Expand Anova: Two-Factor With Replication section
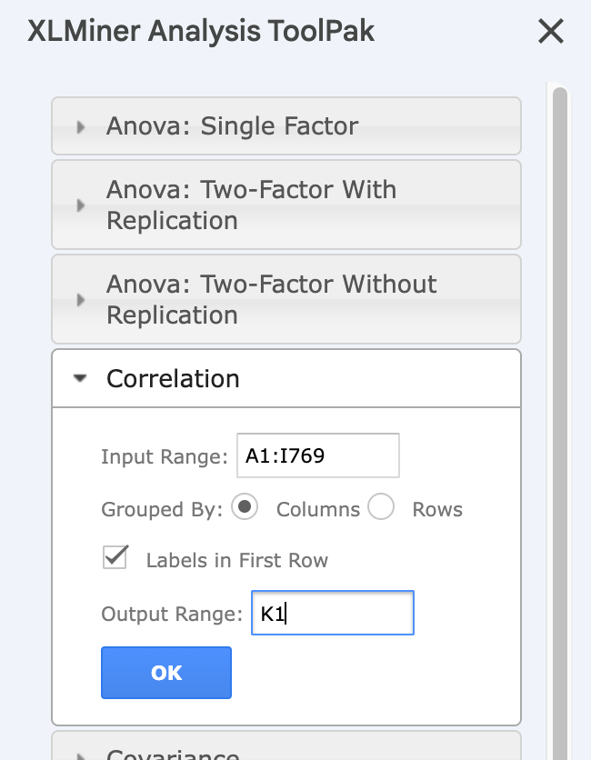Image resolution: width=591 pixels, height=760 pixels. click(x=286, y=205)
